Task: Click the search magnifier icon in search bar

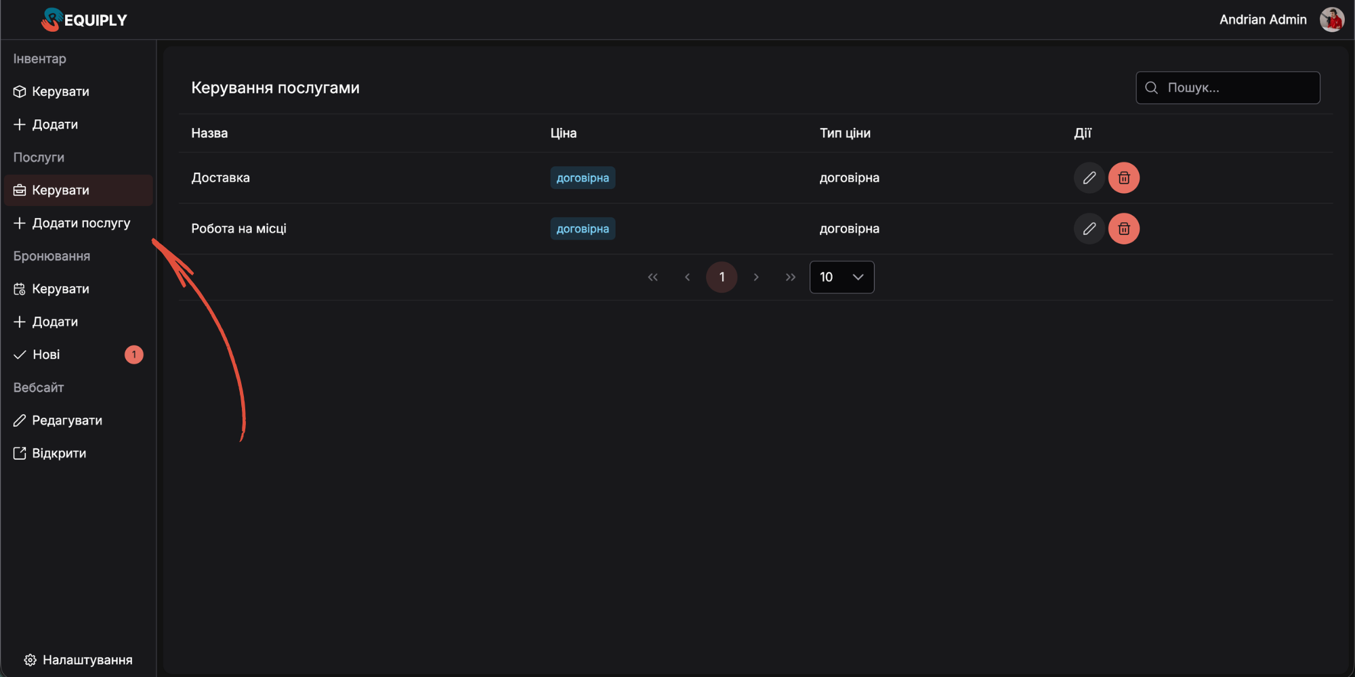Action: coord(1152,87)
